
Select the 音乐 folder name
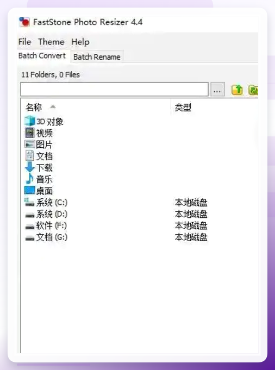(x=45, y=179)
